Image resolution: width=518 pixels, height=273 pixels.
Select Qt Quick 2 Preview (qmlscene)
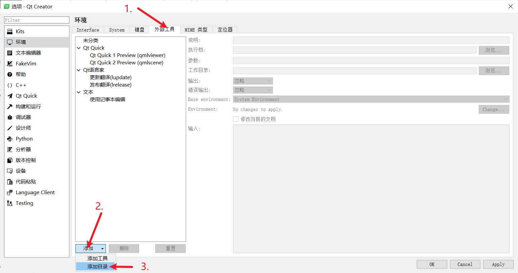(126, 63)
